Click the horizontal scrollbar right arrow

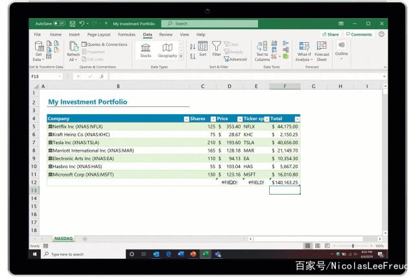click(x=380, y=239)
